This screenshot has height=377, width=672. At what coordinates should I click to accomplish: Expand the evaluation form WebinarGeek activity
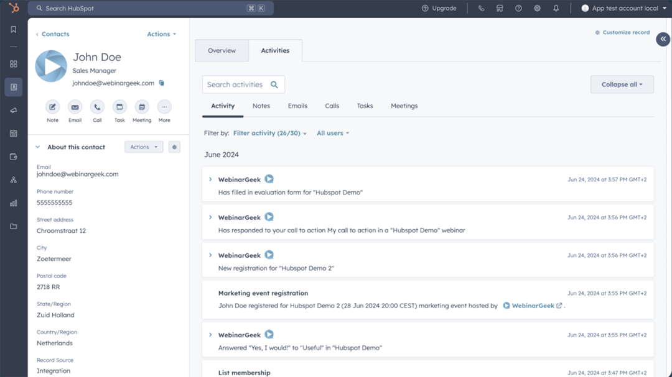210,179
